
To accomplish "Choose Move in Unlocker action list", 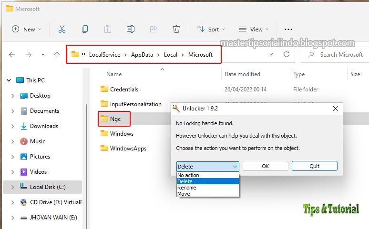I will tap(207, 194).
